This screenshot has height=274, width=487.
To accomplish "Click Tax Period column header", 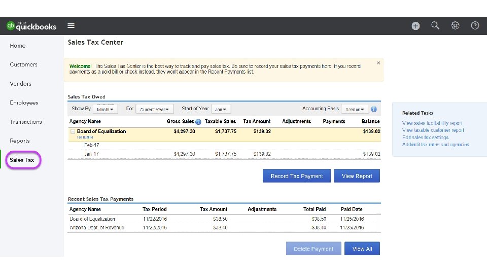I will [154, 210].
